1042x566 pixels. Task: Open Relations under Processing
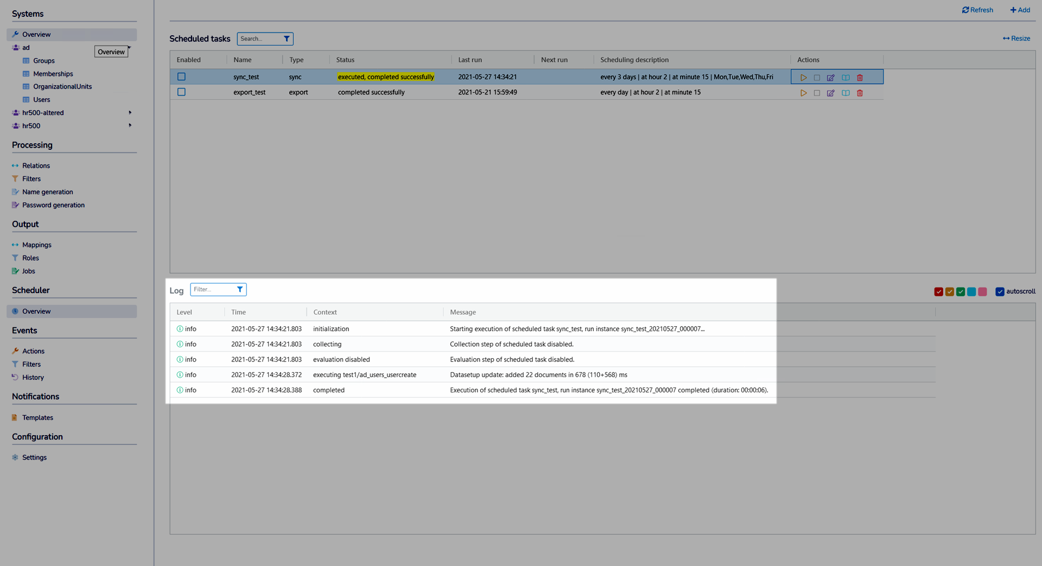click(x=36, y=166)
